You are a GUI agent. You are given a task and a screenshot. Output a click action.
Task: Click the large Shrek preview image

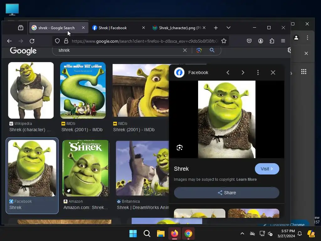[x=227, y=119]
